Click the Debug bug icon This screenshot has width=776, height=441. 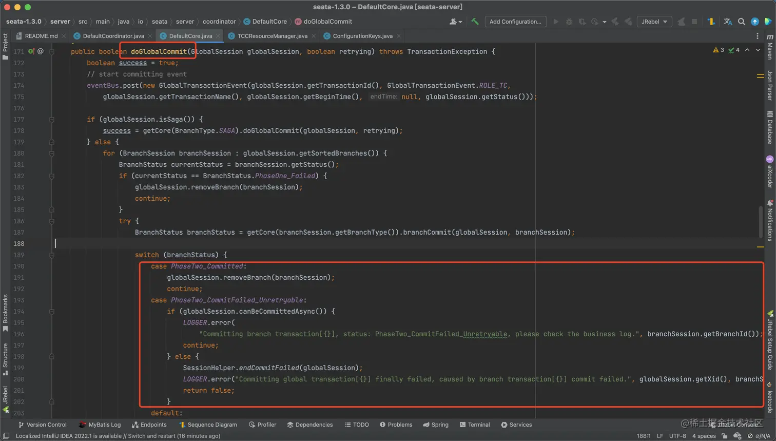pyautogui.click(x=569, y=22)
